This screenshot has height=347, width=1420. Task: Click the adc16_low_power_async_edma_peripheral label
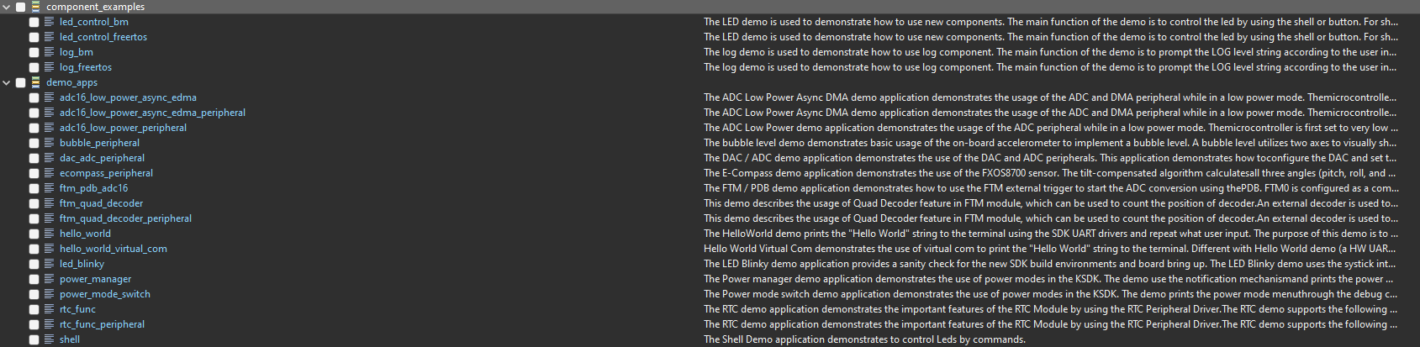point(152,113)
